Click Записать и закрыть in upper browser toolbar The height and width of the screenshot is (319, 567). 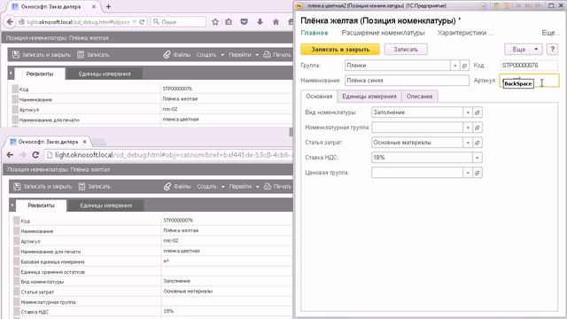tap(42, 55)
